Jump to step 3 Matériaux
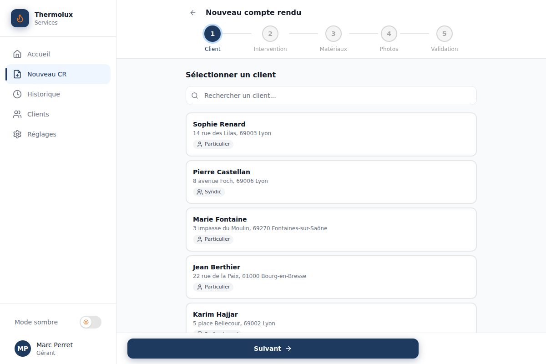This screenshot has height=364, width=546. tap(334, 34)
